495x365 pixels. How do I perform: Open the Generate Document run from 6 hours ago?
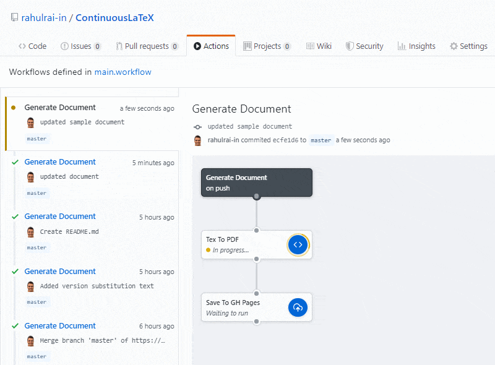pos(60,326)
